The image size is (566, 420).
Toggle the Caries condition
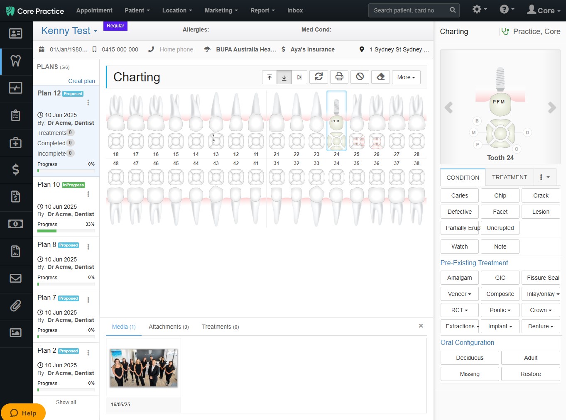pyautogui.click(x=460, y=195)
